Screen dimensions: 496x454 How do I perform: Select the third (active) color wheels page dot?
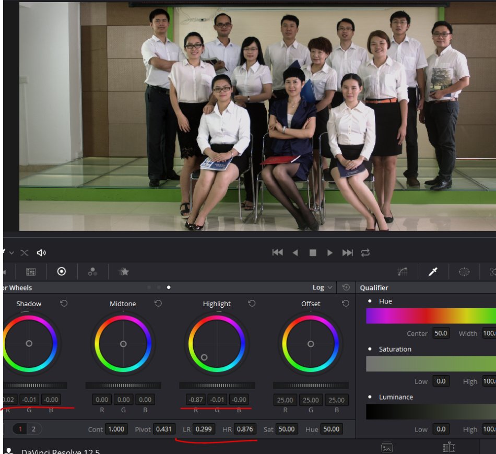tap(169, 287)
